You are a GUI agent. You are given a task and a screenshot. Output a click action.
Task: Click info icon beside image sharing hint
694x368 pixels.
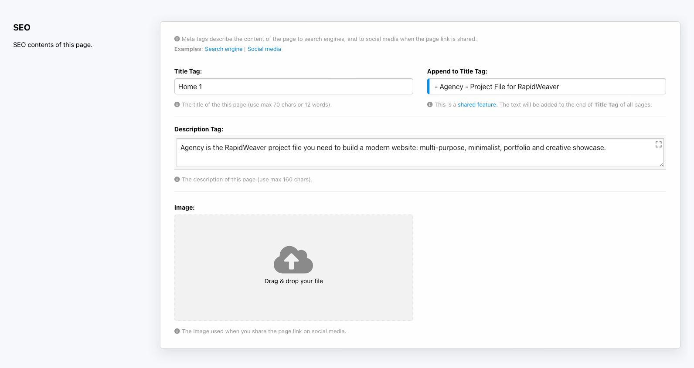(x=177, y=331)
